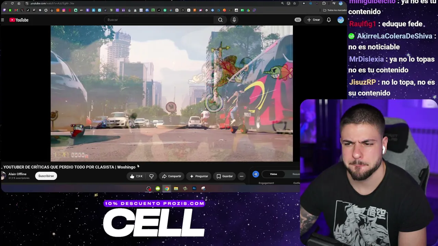
Task: Expand the Todos los marcadores folder
Action: tap(335, 10)
